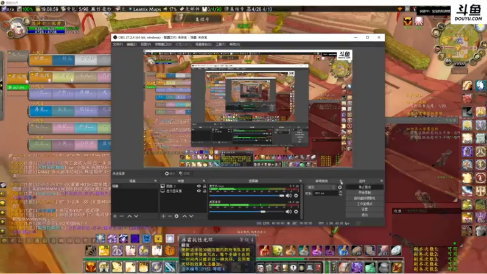Open settings gear for the bottom audio mixer track

(296, 211)
